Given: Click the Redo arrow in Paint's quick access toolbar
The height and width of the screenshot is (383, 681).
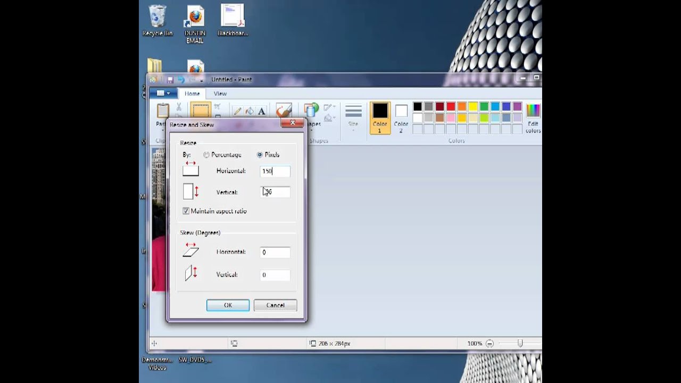Looking at the screenshot, I should [x=191, y=80].
